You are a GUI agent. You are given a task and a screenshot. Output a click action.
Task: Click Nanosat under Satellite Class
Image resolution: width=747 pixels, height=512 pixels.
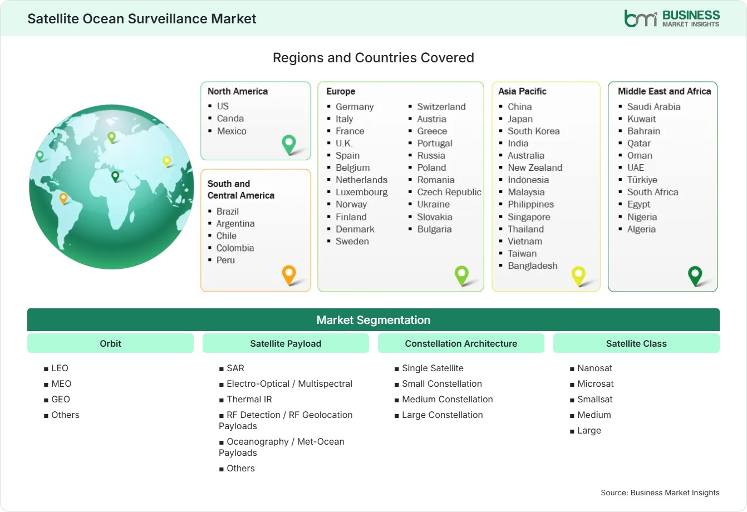click(x=594, y=368)
